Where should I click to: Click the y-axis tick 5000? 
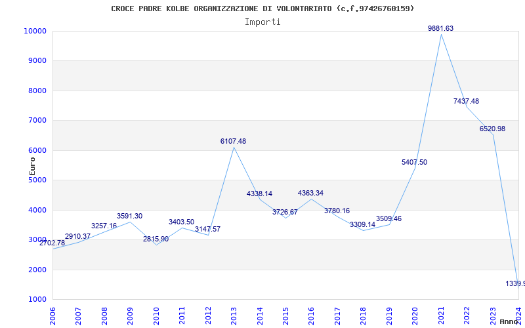[37, 180]
